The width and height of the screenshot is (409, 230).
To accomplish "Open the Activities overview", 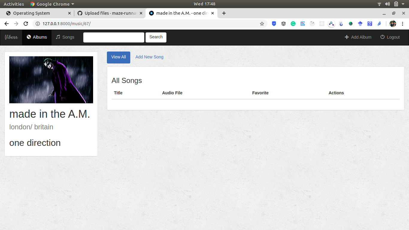I will pos(14,4).
